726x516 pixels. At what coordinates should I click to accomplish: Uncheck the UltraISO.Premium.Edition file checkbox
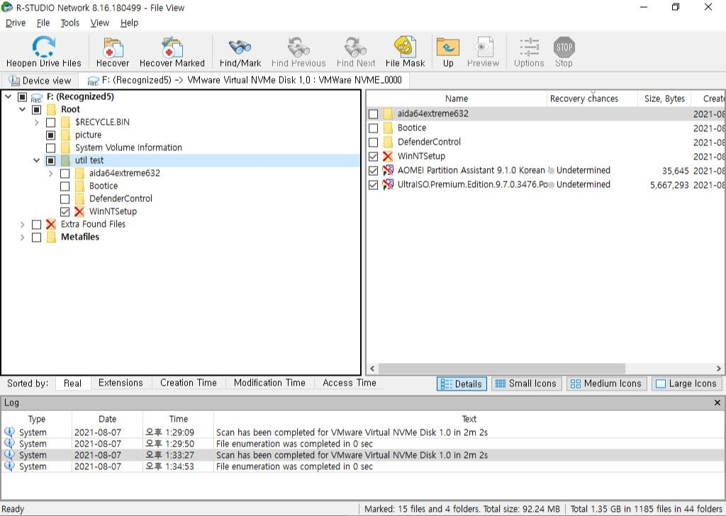373,185
